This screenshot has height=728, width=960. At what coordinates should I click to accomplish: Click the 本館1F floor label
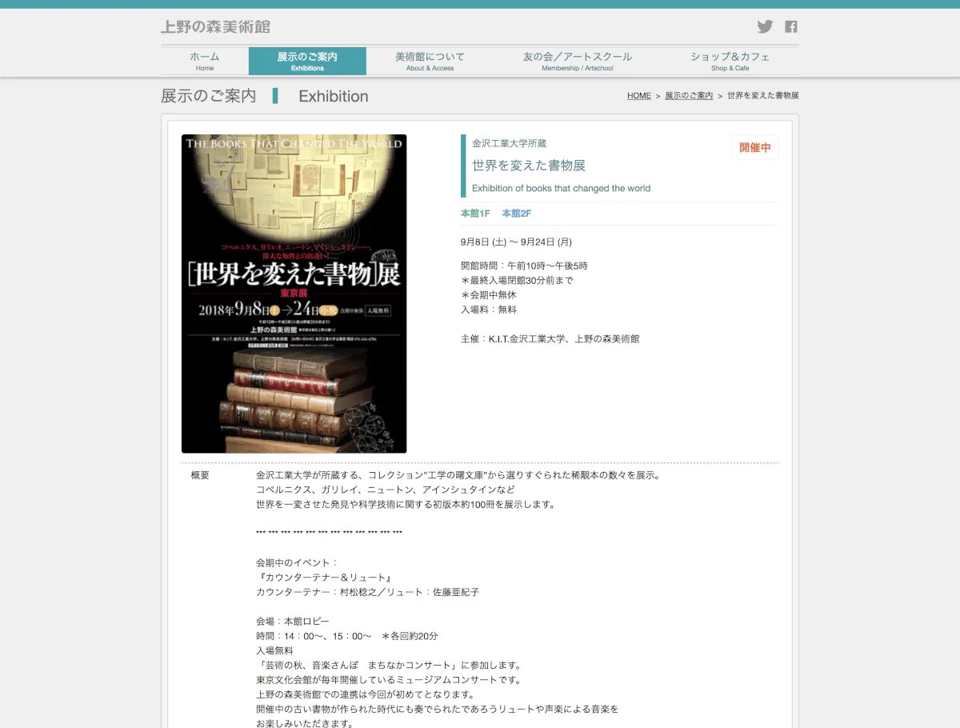pos(475,214)
